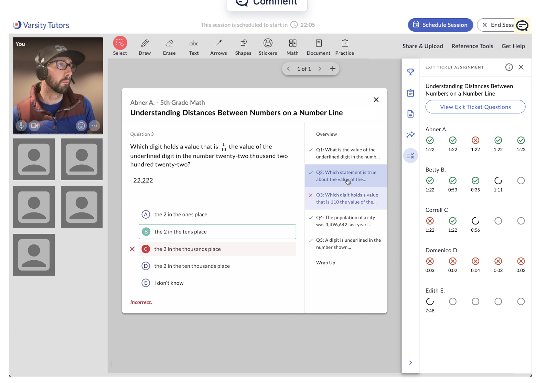
Task: Click the trophy icon in side panel
Action: tap(410, 72)
